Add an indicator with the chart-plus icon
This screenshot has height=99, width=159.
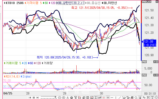[80, 97]
